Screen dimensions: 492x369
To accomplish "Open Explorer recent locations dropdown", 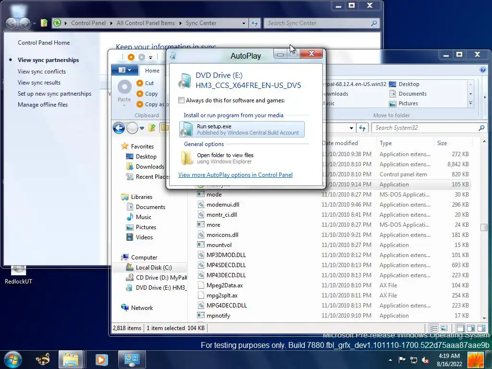I will click(142, 128).
